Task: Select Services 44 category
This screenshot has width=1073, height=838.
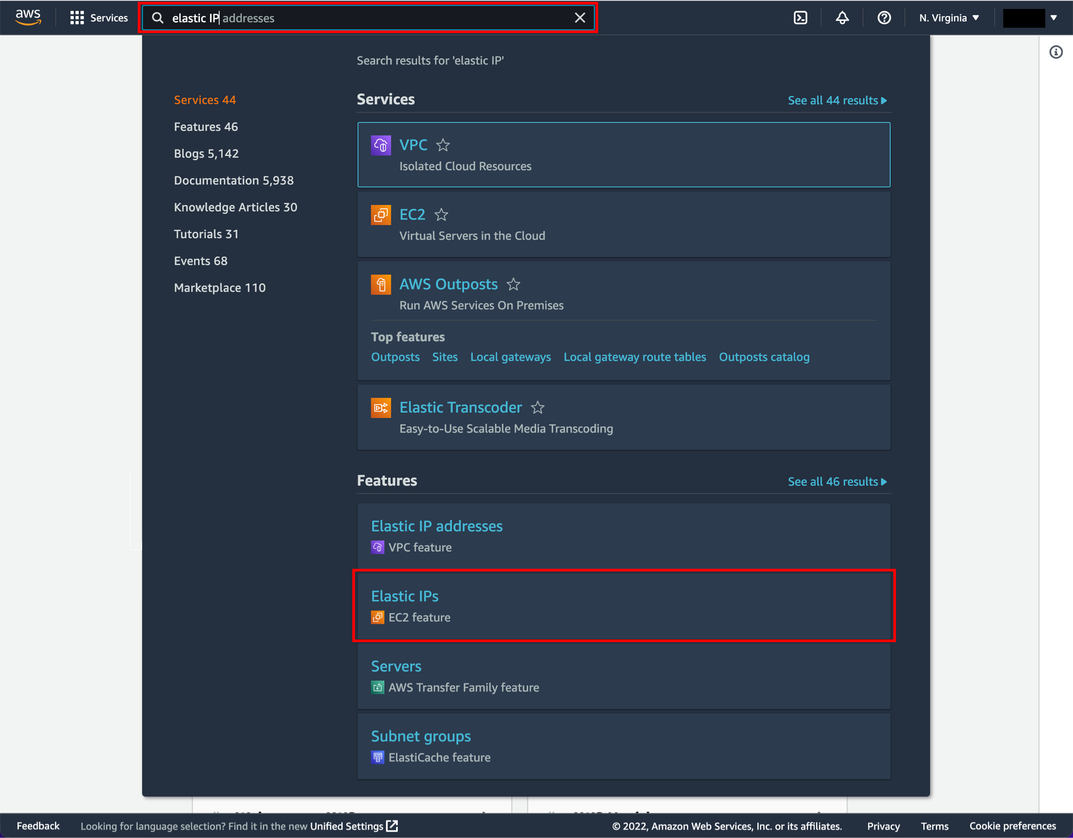Action: point(205,100)
